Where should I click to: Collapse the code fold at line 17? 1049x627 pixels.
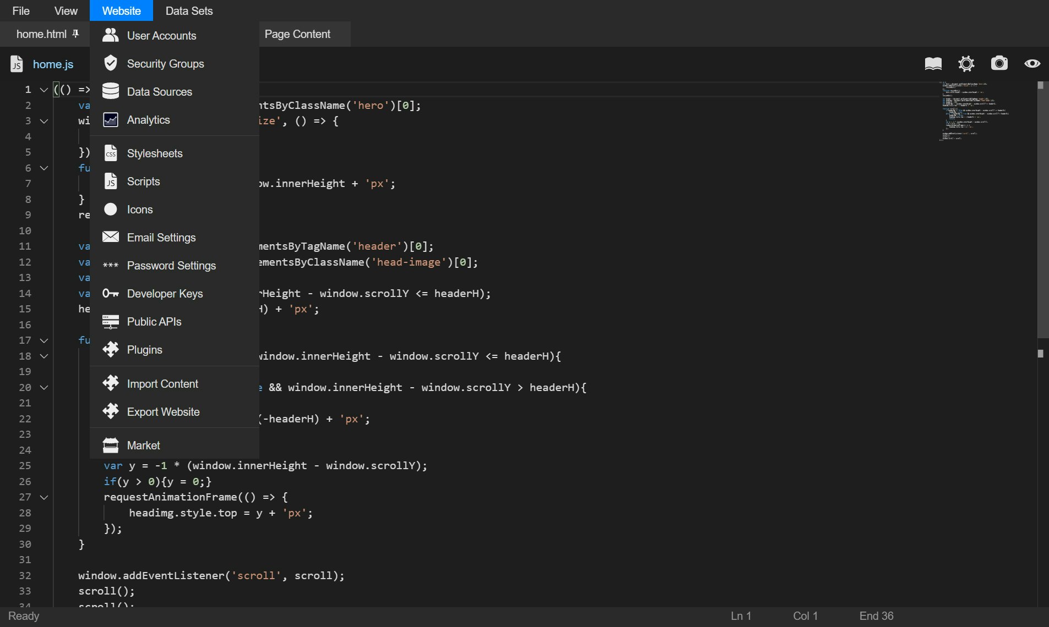pos(44,340)
